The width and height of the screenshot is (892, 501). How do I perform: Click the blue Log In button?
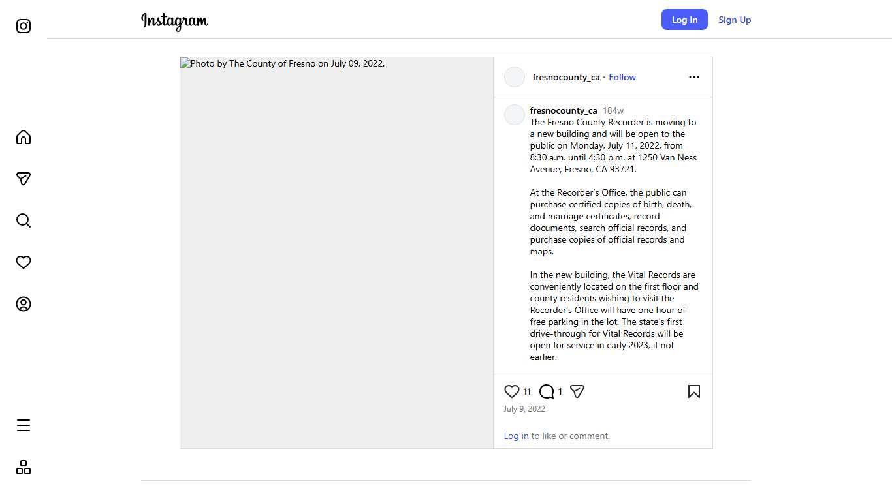point(684,20)
